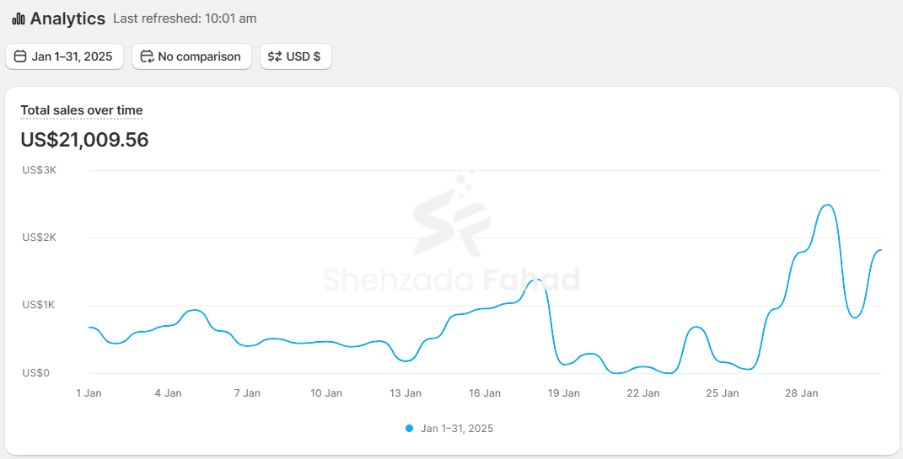Select the 28 Jan axis label

802,393
